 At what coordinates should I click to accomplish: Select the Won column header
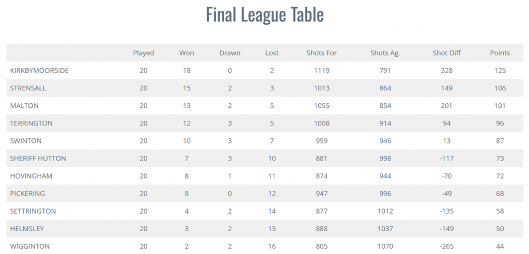186,53
